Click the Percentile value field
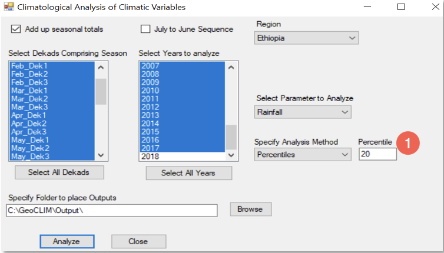 pos(377,154)
